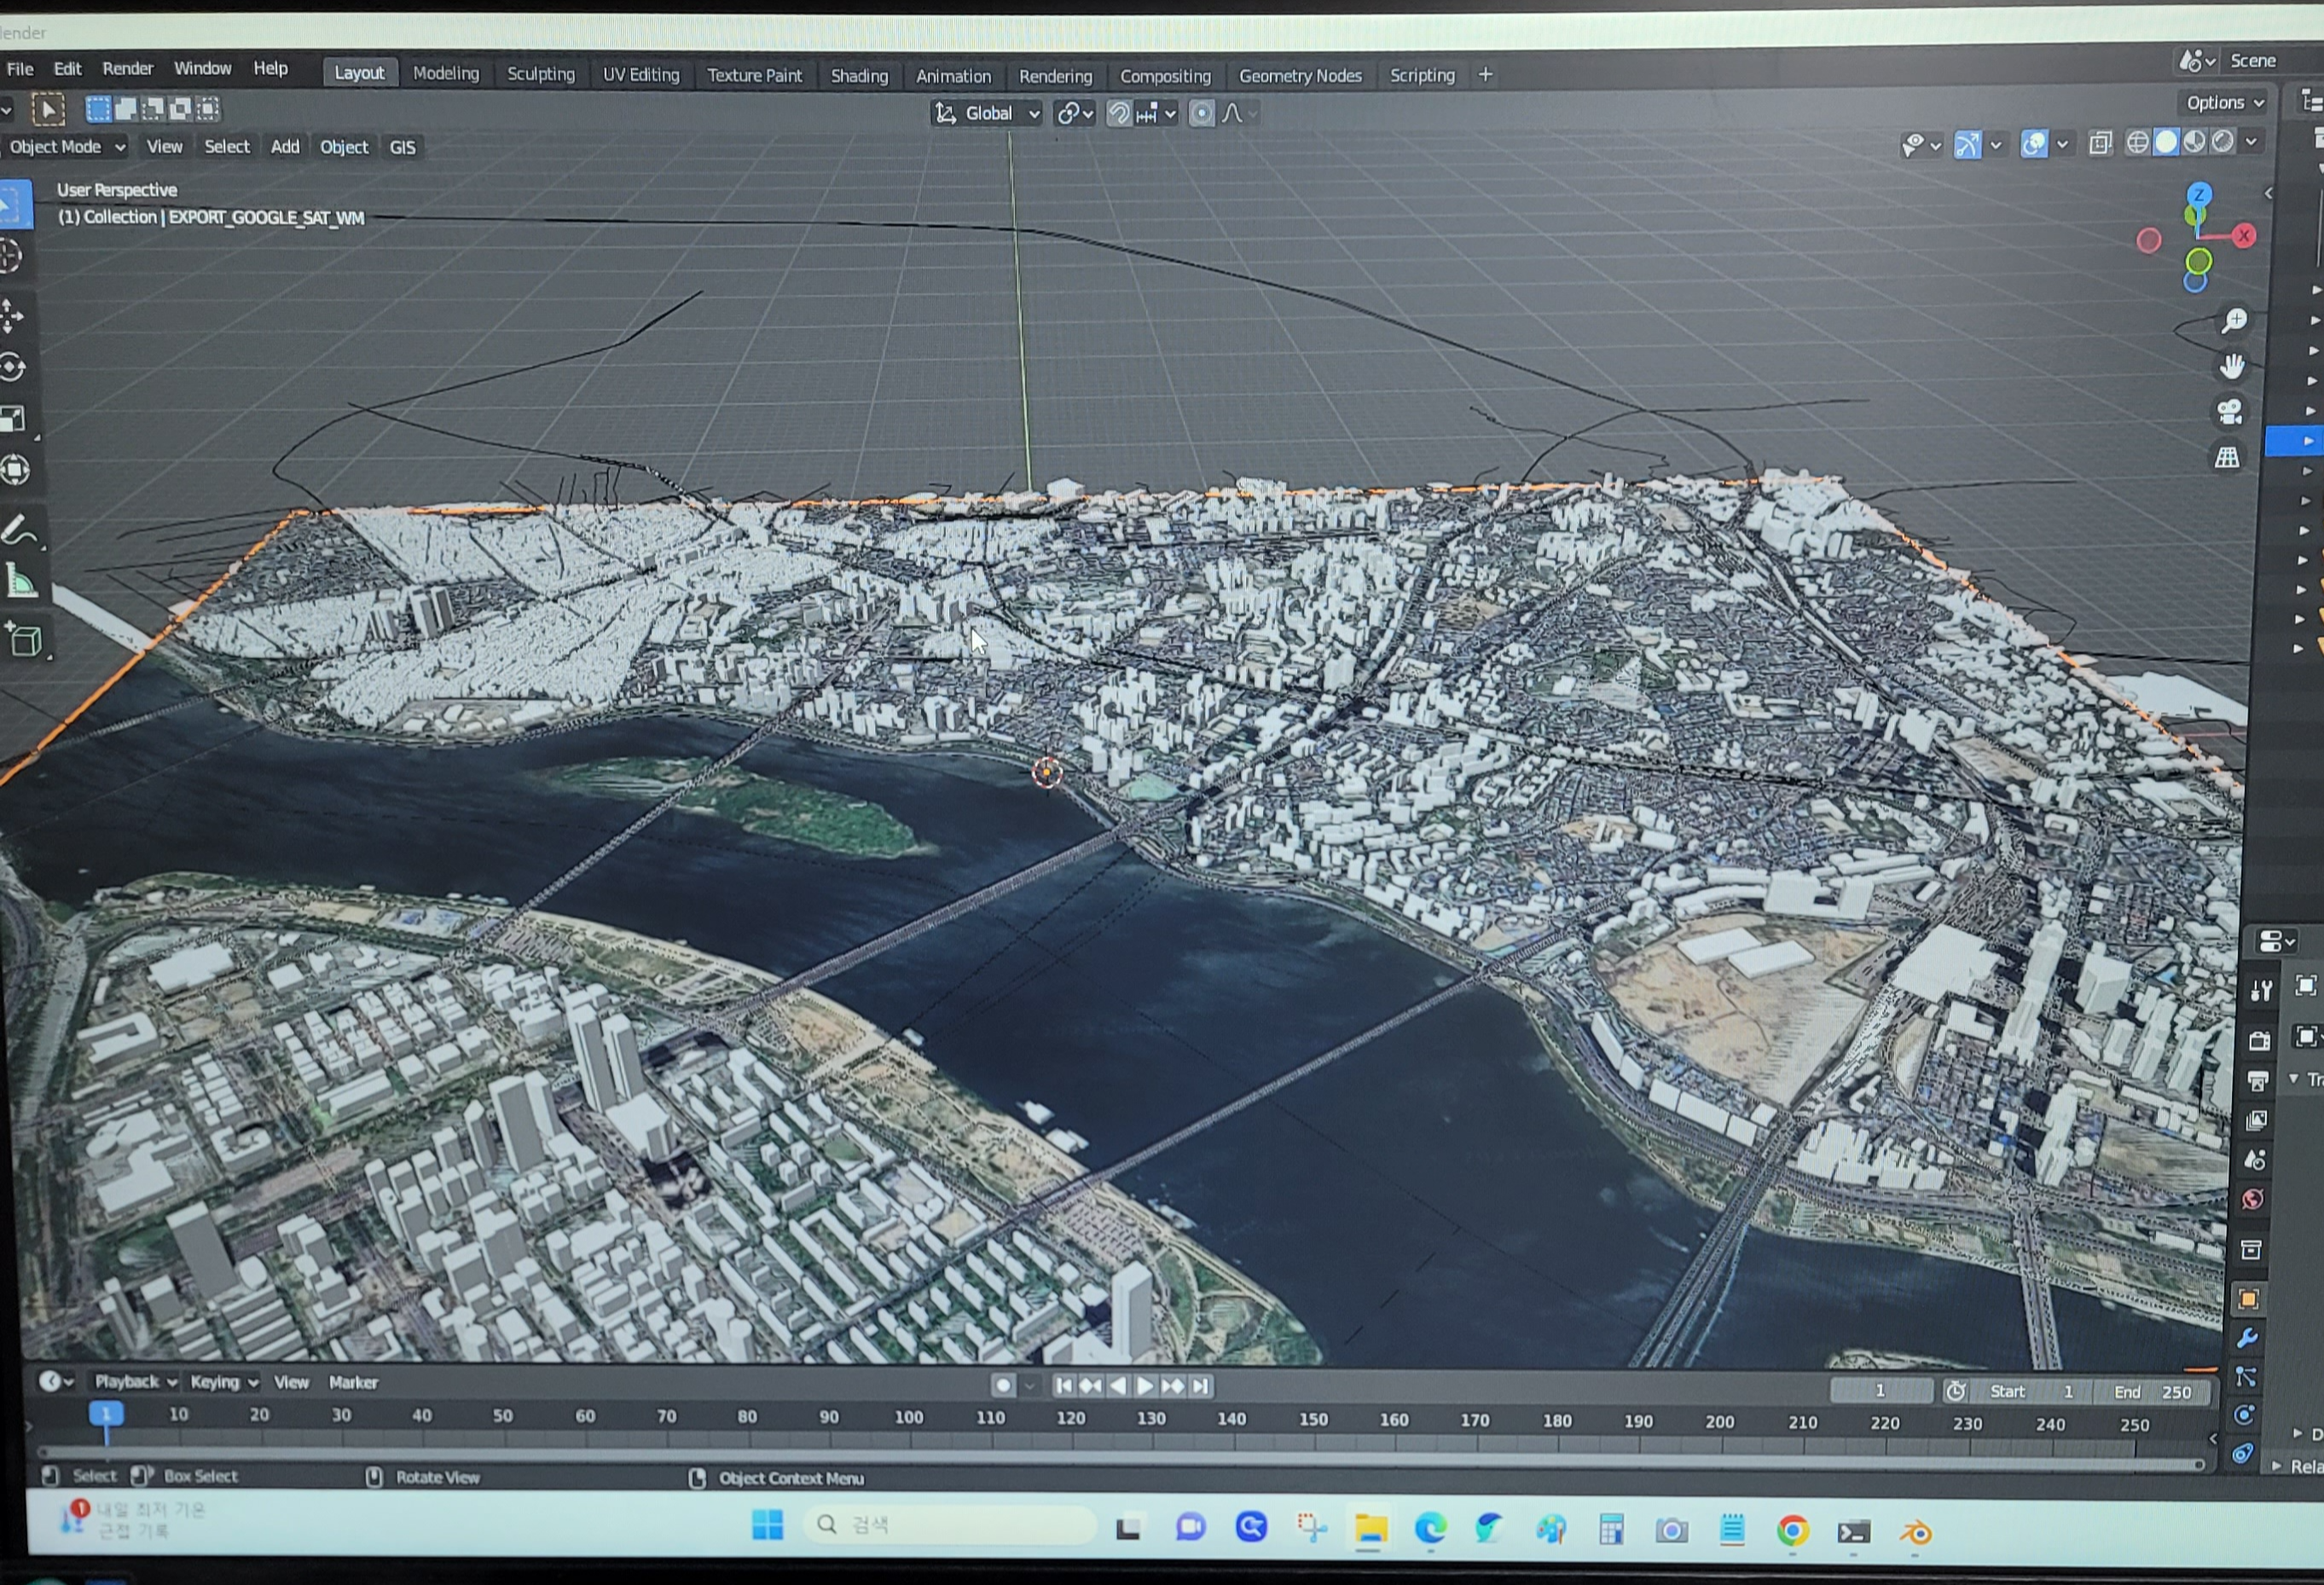Open the Playback popover in timeline
The image size is (2324, 1585).
pos(135,1382)
